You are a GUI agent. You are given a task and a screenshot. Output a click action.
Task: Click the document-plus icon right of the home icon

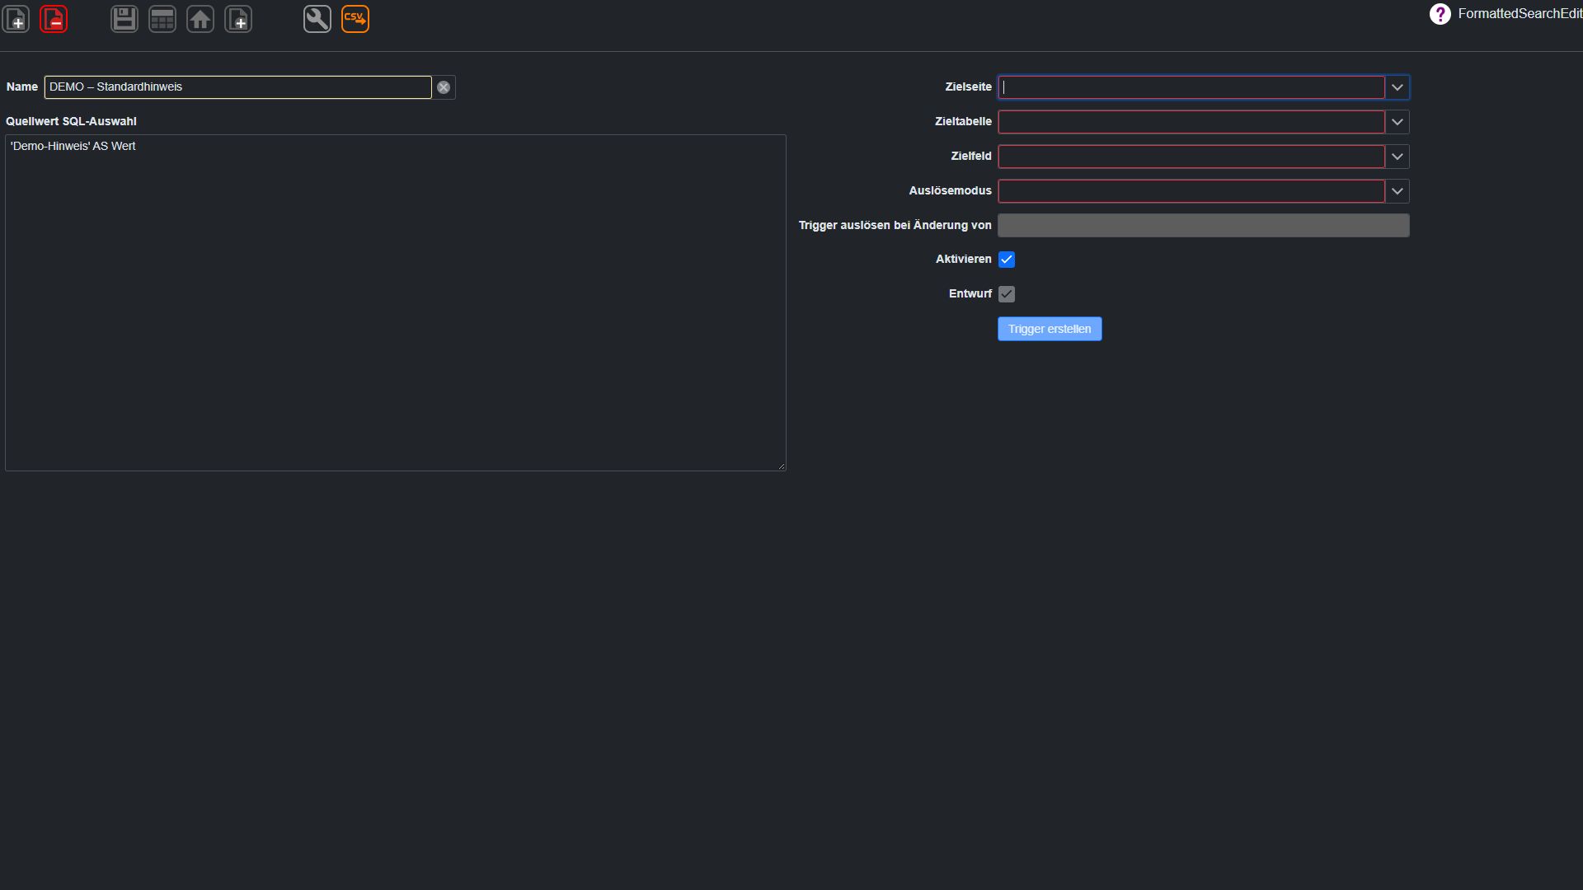coord(238,19)
